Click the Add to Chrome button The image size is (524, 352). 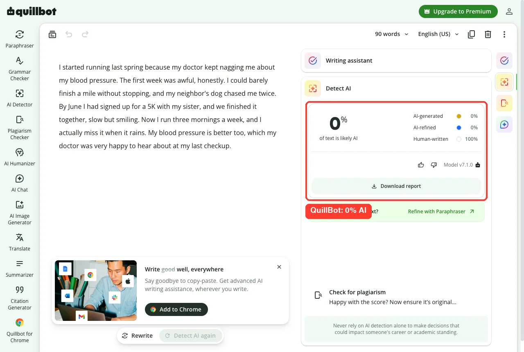176,309
